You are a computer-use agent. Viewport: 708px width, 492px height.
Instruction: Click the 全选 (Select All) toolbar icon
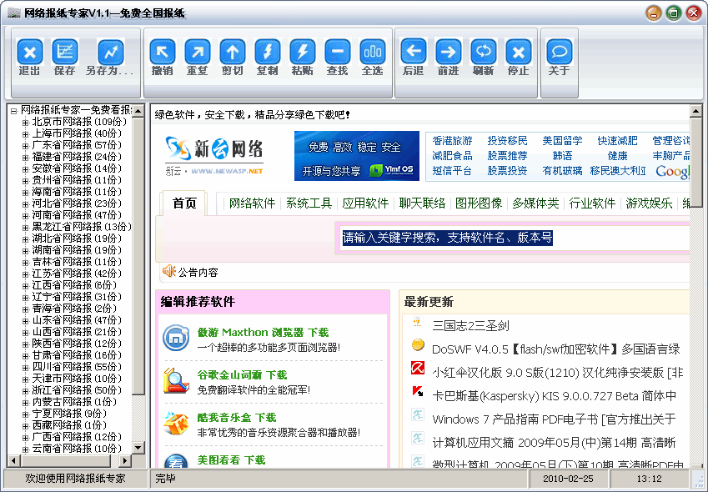click(373, 52)
